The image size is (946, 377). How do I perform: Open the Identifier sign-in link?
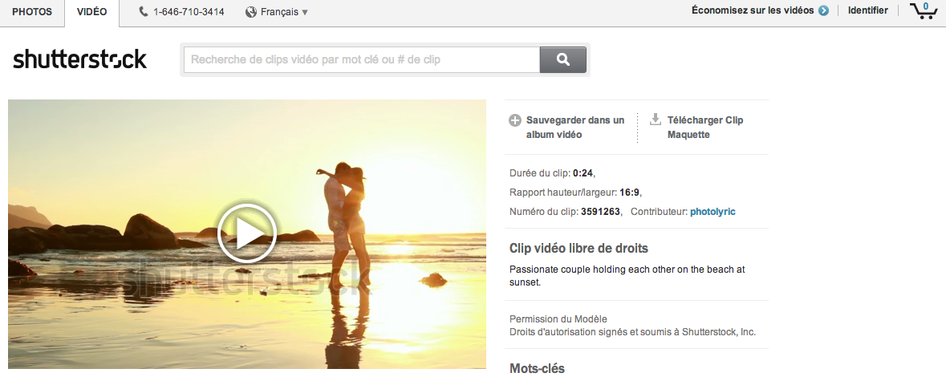click(868, 11)
